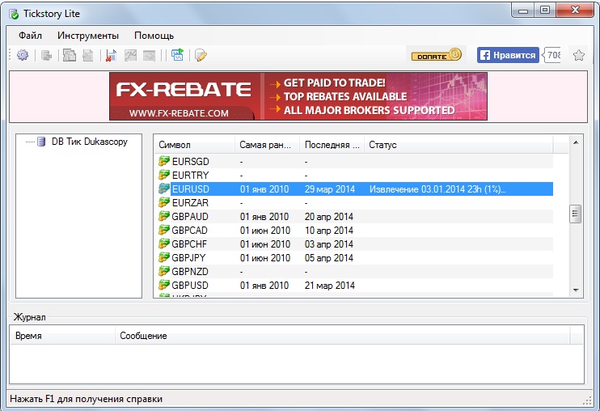
Task: Click the Donate bitcoin button
Action: [436, 55]
